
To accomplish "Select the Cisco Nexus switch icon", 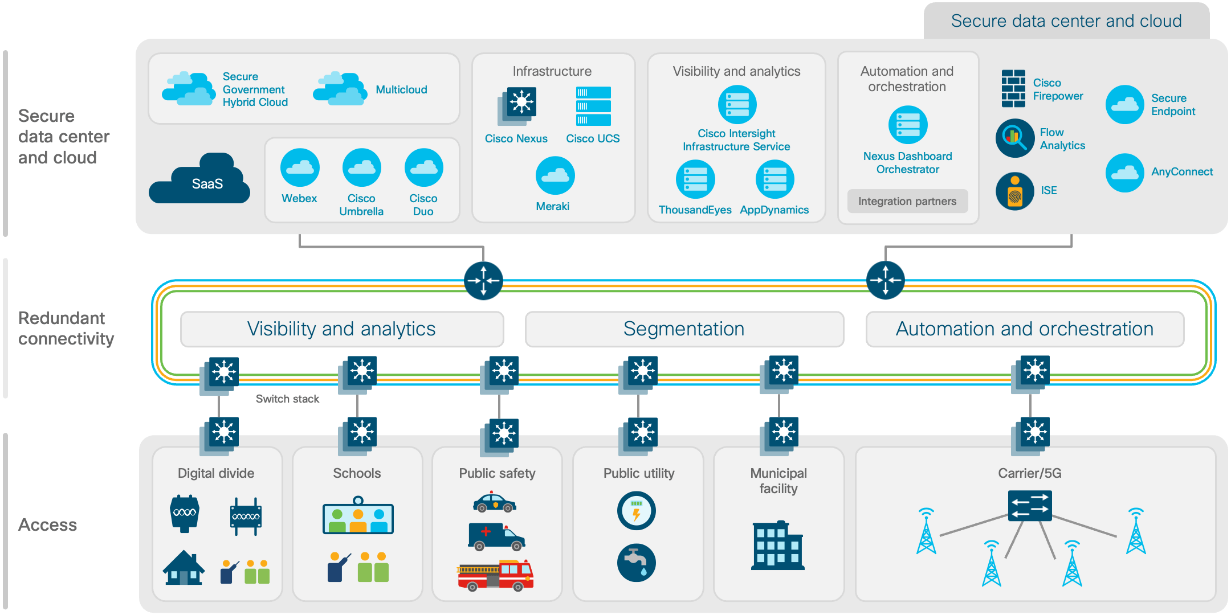I will click(517, 106).
